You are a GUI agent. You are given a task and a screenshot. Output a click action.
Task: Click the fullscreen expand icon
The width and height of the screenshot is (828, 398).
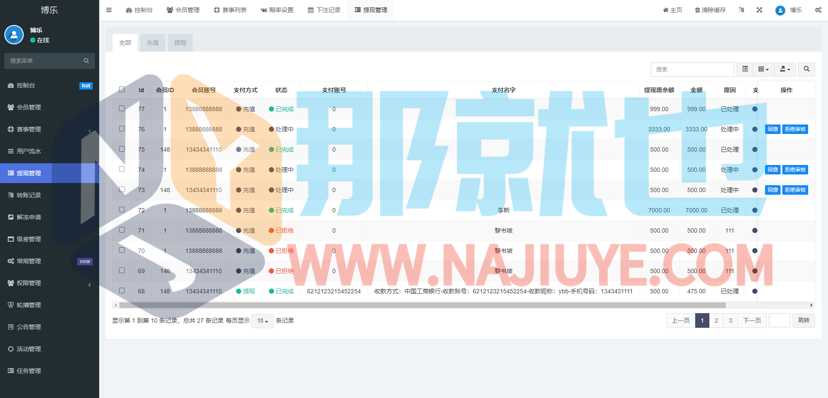759,10
